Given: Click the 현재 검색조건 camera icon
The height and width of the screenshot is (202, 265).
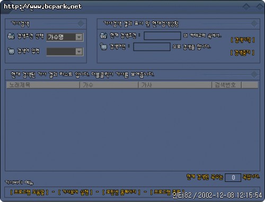Looking at the screenshot, I should point(103,35).
